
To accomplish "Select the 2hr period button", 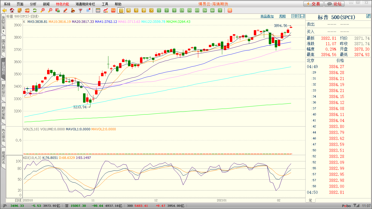I will pyautogui.click(x=205, y=10).
